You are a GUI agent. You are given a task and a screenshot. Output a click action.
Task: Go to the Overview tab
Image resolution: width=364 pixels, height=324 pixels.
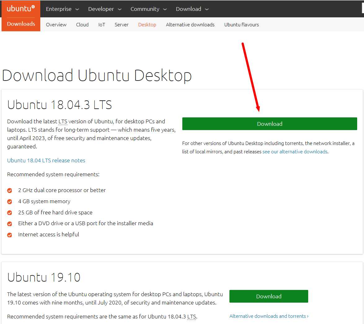(x=56, y=24)
